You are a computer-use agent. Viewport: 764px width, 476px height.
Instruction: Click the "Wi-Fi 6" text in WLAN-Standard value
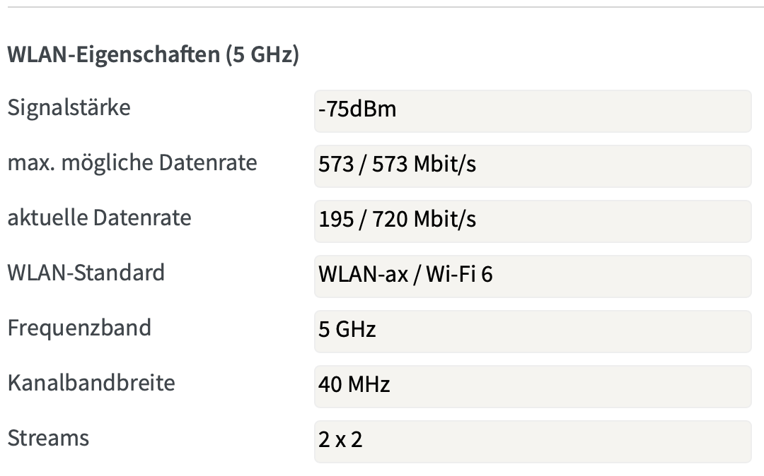[458, 275]
